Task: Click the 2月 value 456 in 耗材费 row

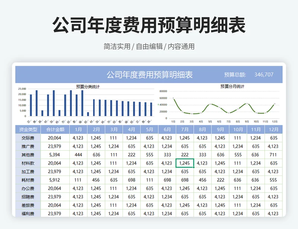Action: point(96,180)
